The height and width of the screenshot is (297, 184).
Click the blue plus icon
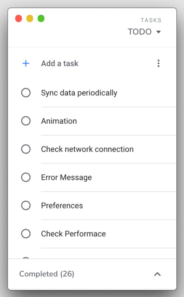tap(26, 63)
